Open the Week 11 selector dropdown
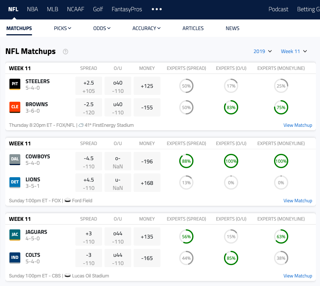Screen dimensions: 320x286 click(x=294, y=51)
